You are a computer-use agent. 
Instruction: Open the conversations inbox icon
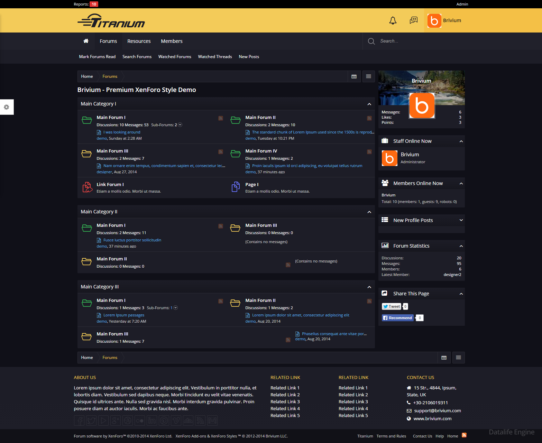(x=414, y=20)
